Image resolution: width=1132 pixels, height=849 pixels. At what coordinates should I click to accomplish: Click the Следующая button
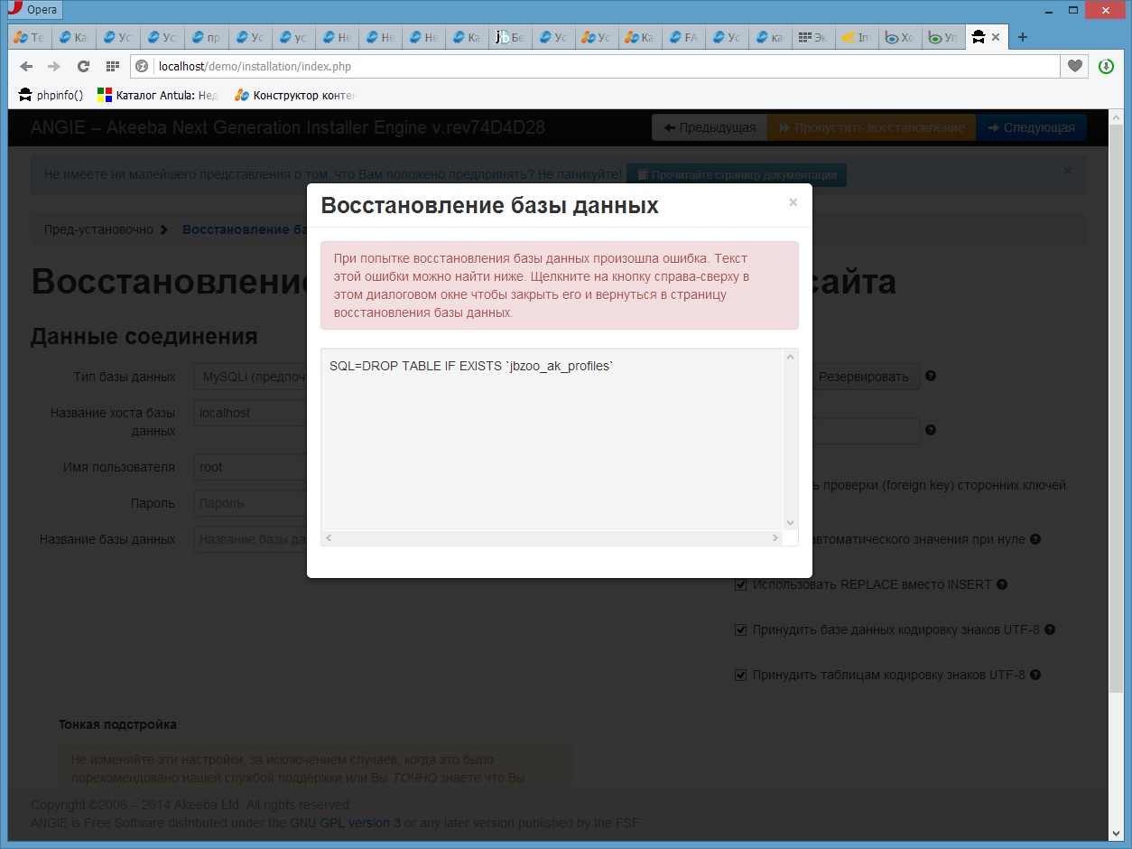click(x=1031, y=127)
